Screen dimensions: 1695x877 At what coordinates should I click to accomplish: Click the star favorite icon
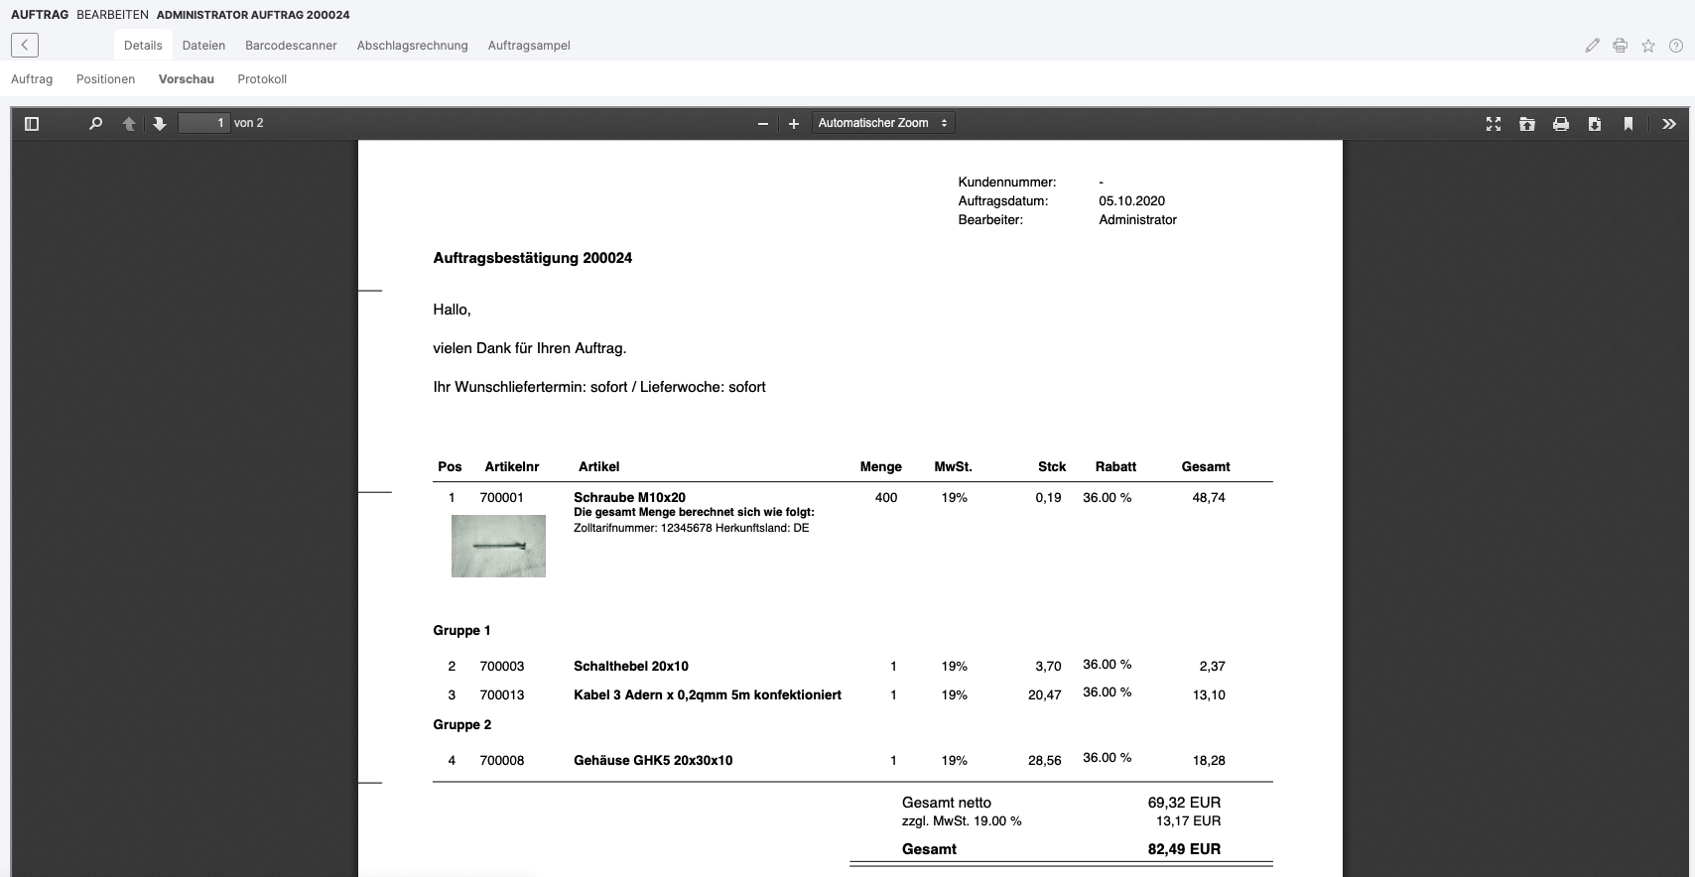click(x=1647, y=46)
